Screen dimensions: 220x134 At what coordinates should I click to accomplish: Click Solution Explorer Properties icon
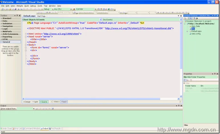tap(185, 18)
